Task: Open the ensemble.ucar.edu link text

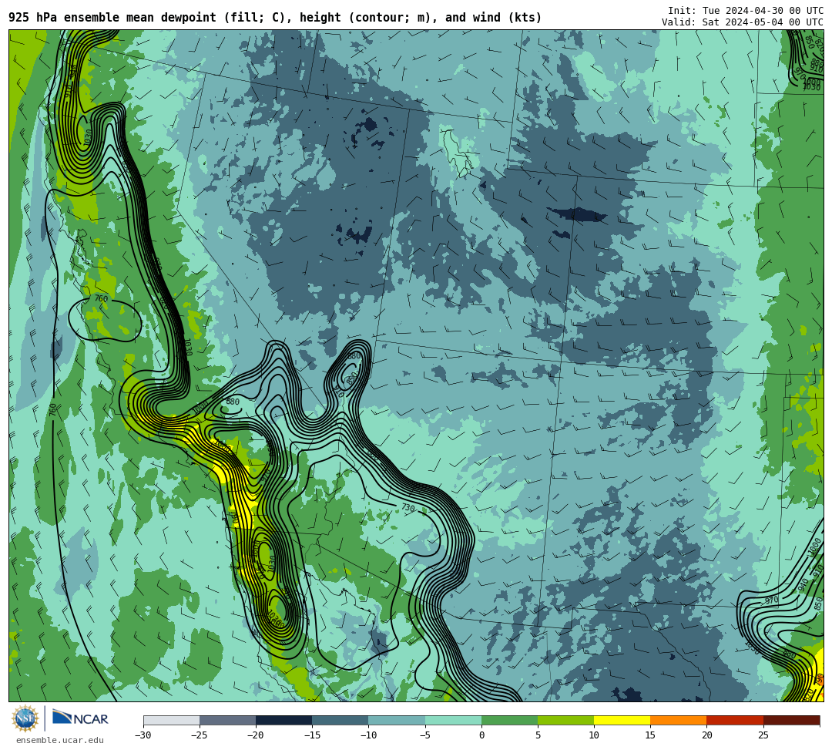Action: [60, 740]
